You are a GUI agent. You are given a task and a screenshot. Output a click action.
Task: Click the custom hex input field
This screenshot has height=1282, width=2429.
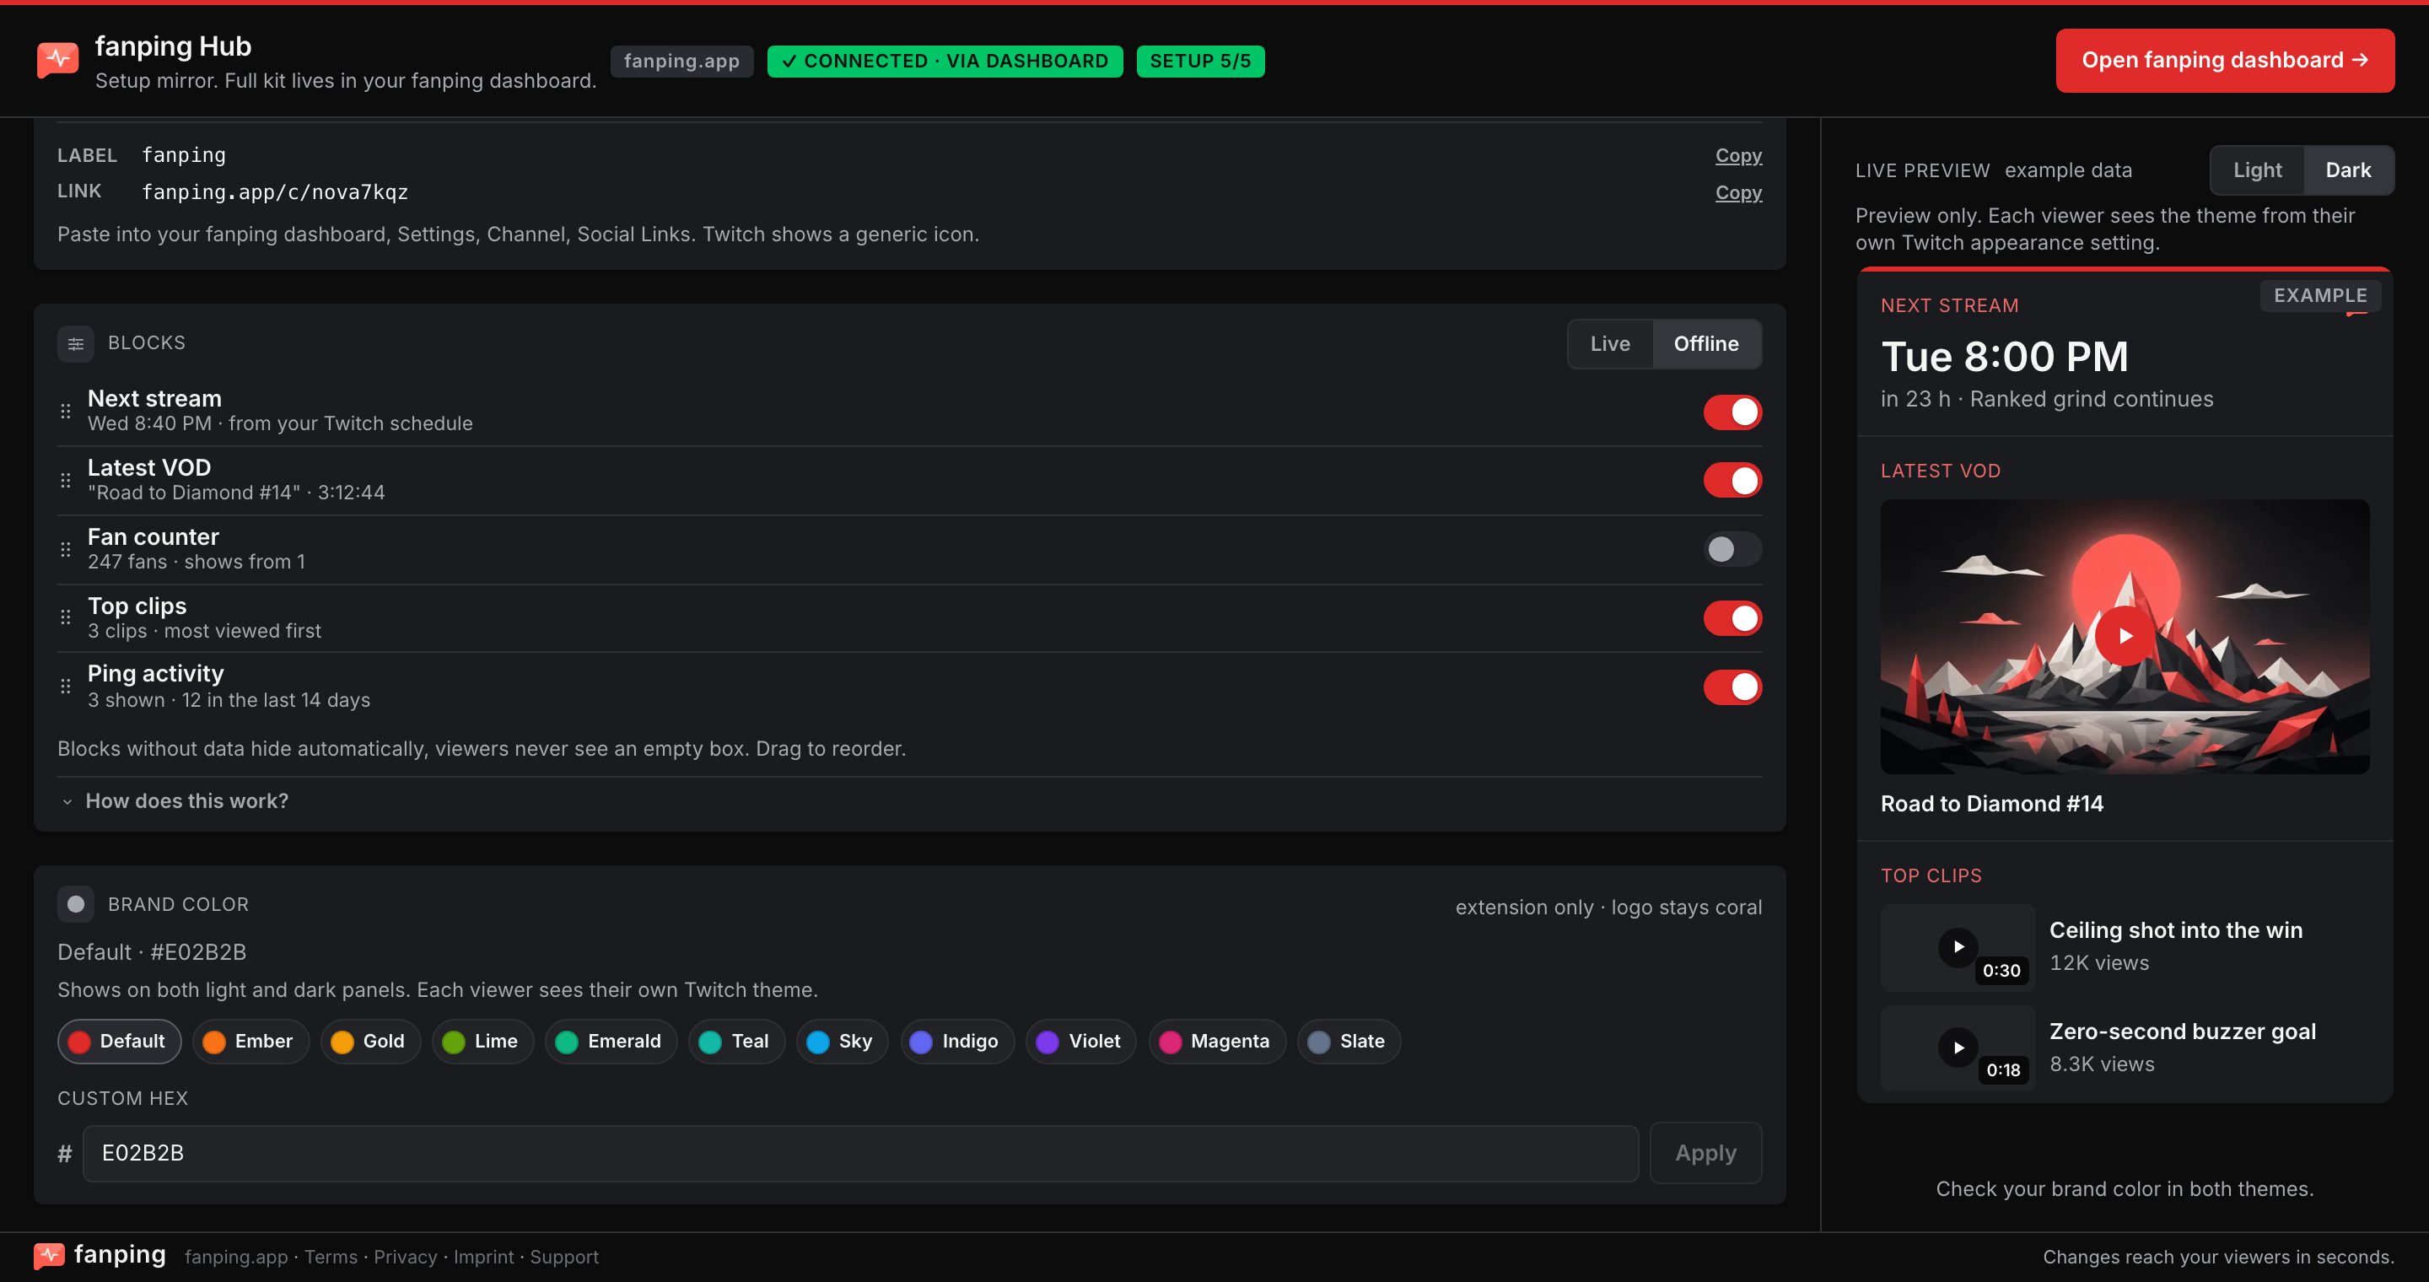860,1154
